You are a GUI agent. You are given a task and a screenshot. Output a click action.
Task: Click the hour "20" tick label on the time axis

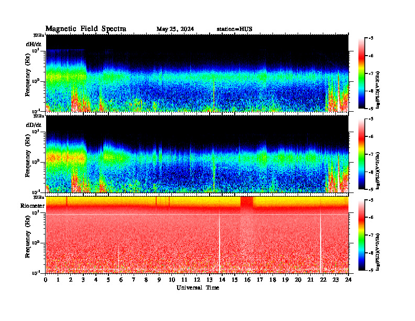coord(298,280)
